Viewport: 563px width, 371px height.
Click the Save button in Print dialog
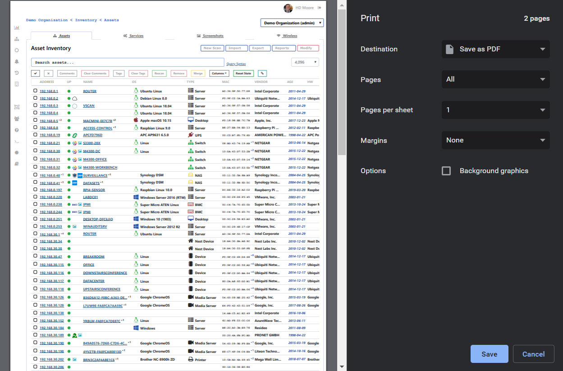489,354
